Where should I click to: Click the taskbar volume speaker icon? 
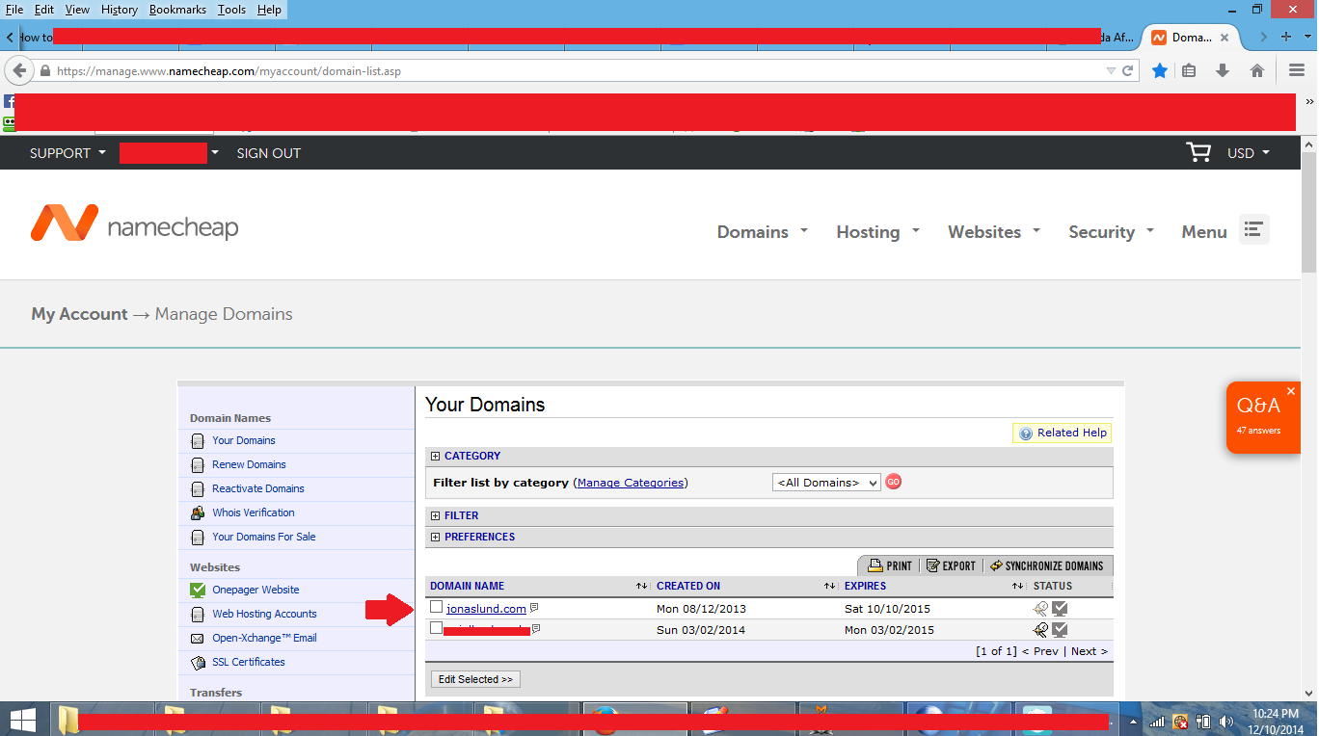coord(1226,721)
